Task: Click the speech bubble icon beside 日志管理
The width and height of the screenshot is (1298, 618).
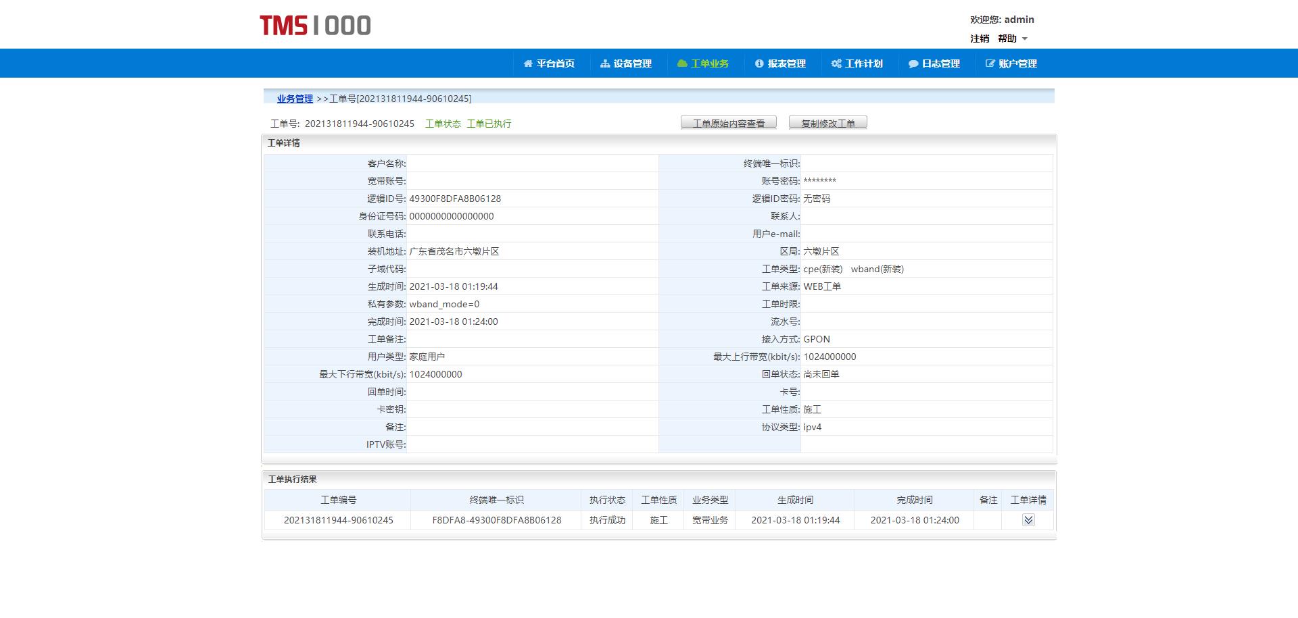Action: 913,63
